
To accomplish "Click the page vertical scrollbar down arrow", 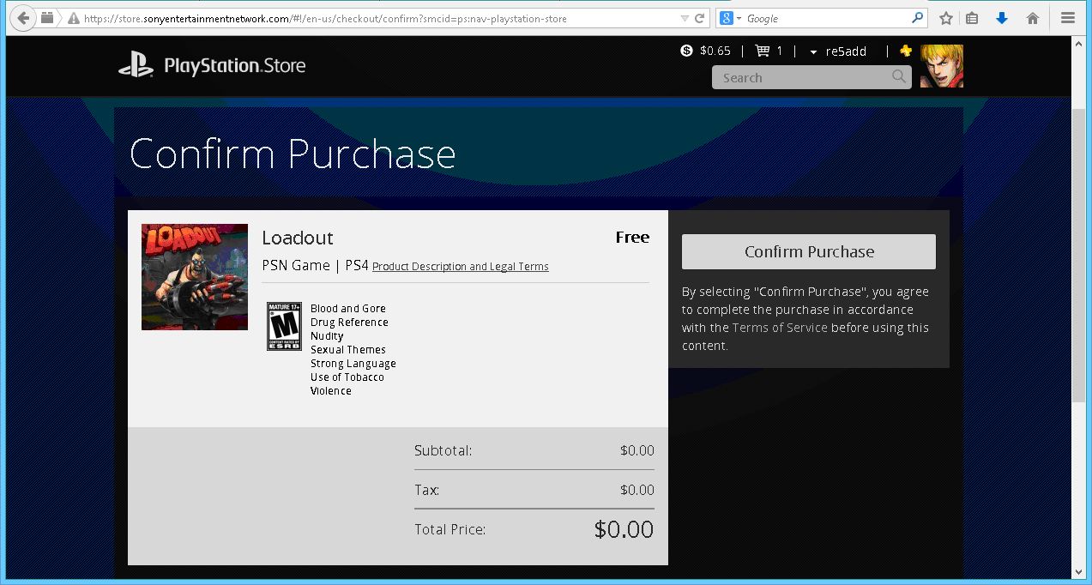I will coord(1078,572).
